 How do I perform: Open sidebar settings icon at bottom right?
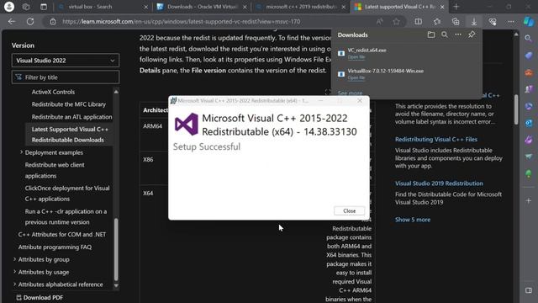point(529,290)
